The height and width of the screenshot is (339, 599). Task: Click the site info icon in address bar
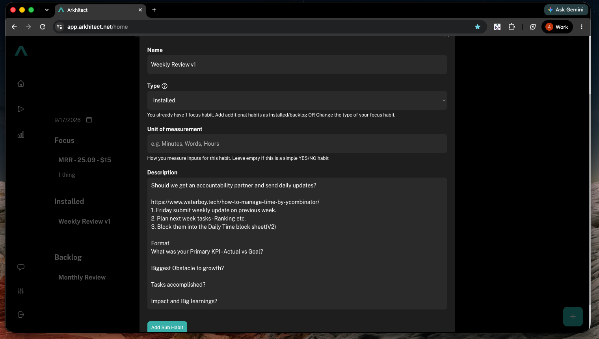(x=60, y=27)
